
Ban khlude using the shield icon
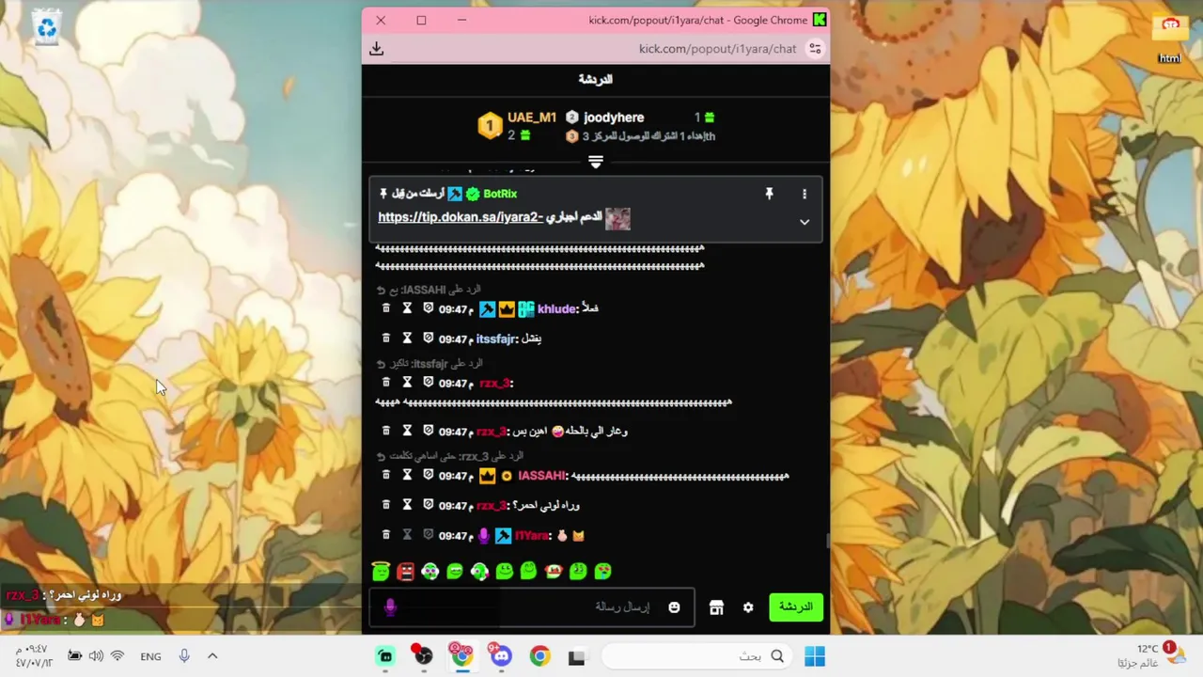click(428, 308)
